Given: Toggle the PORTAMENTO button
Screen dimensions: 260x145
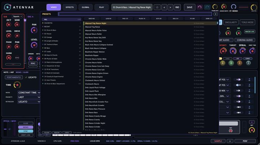Looking at the screenshot, I should [14, 77].
